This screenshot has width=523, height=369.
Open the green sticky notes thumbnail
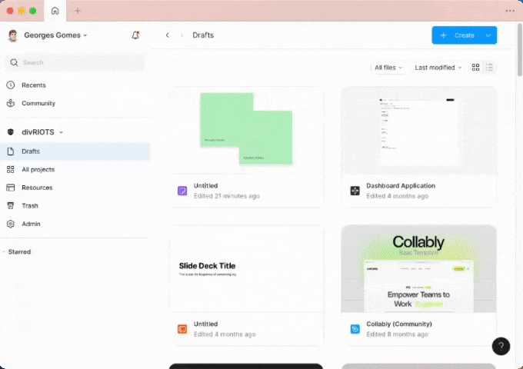click(246, 130)
